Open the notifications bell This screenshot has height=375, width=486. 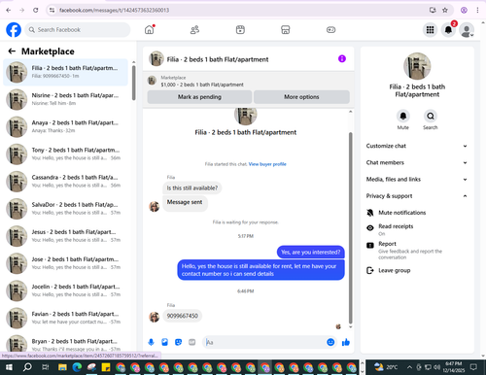(x=448, y=30)
